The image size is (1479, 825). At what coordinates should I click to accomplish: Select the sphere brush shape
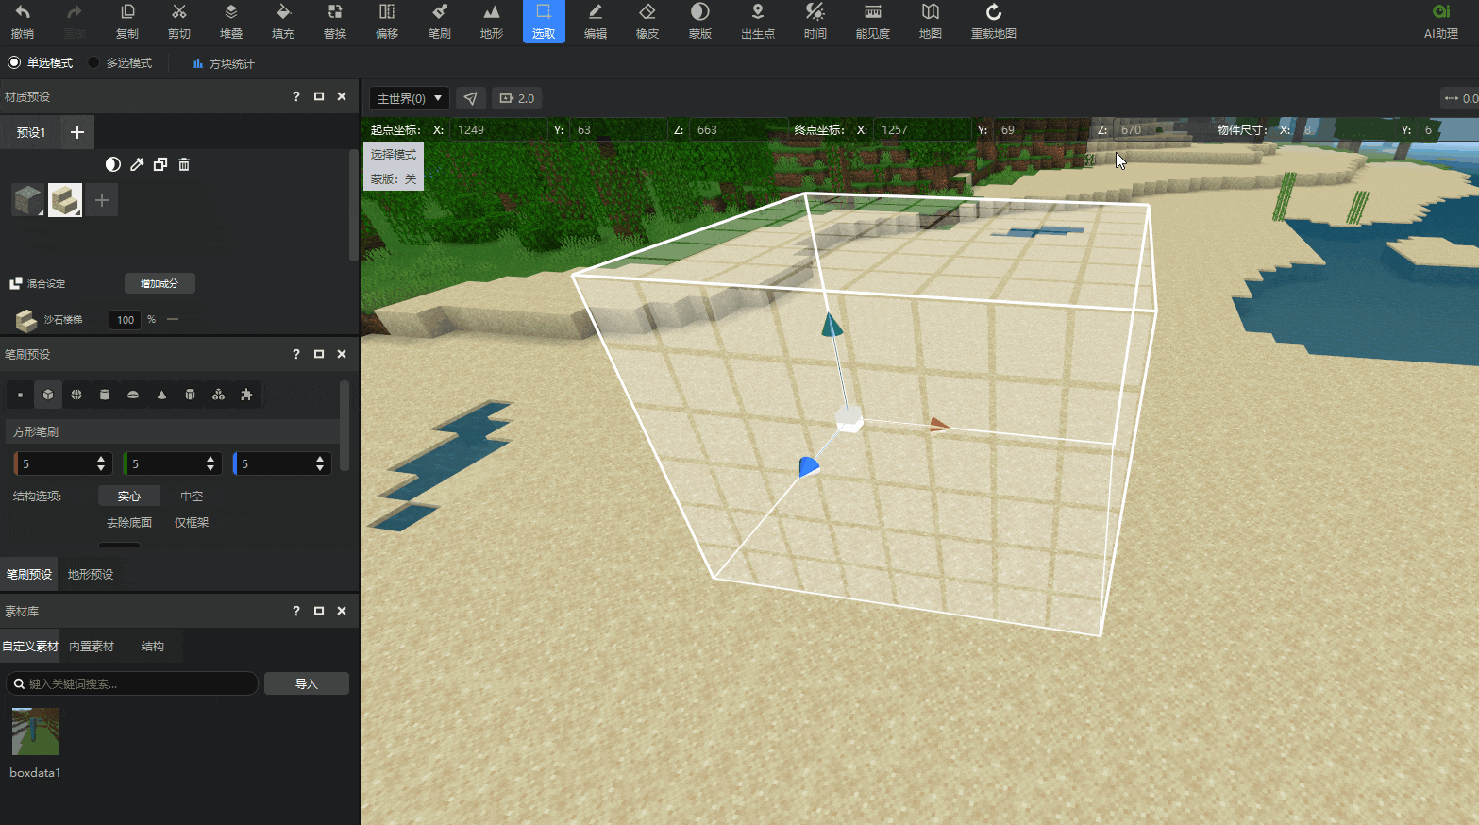(x=76, y=395)
